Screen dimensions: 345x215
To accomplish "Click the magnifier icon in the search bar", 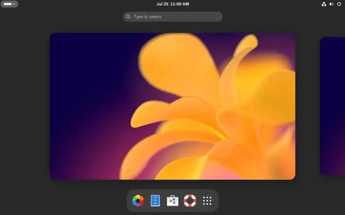I will [x=128, y=17].
